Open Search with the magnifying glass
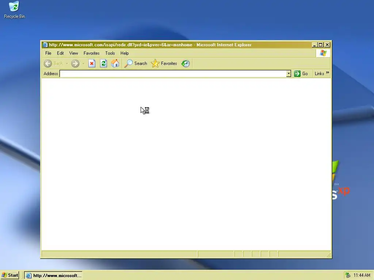Viewport: 374px width, 280px height. 136,63
